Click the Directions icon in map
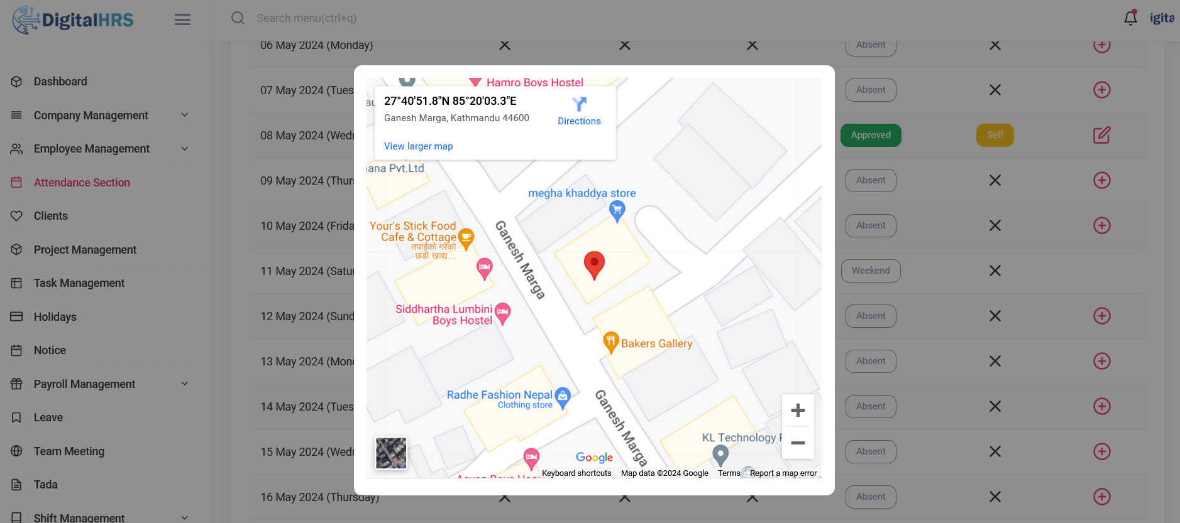Screen dimensions: 1180x523 click(579, 104)
